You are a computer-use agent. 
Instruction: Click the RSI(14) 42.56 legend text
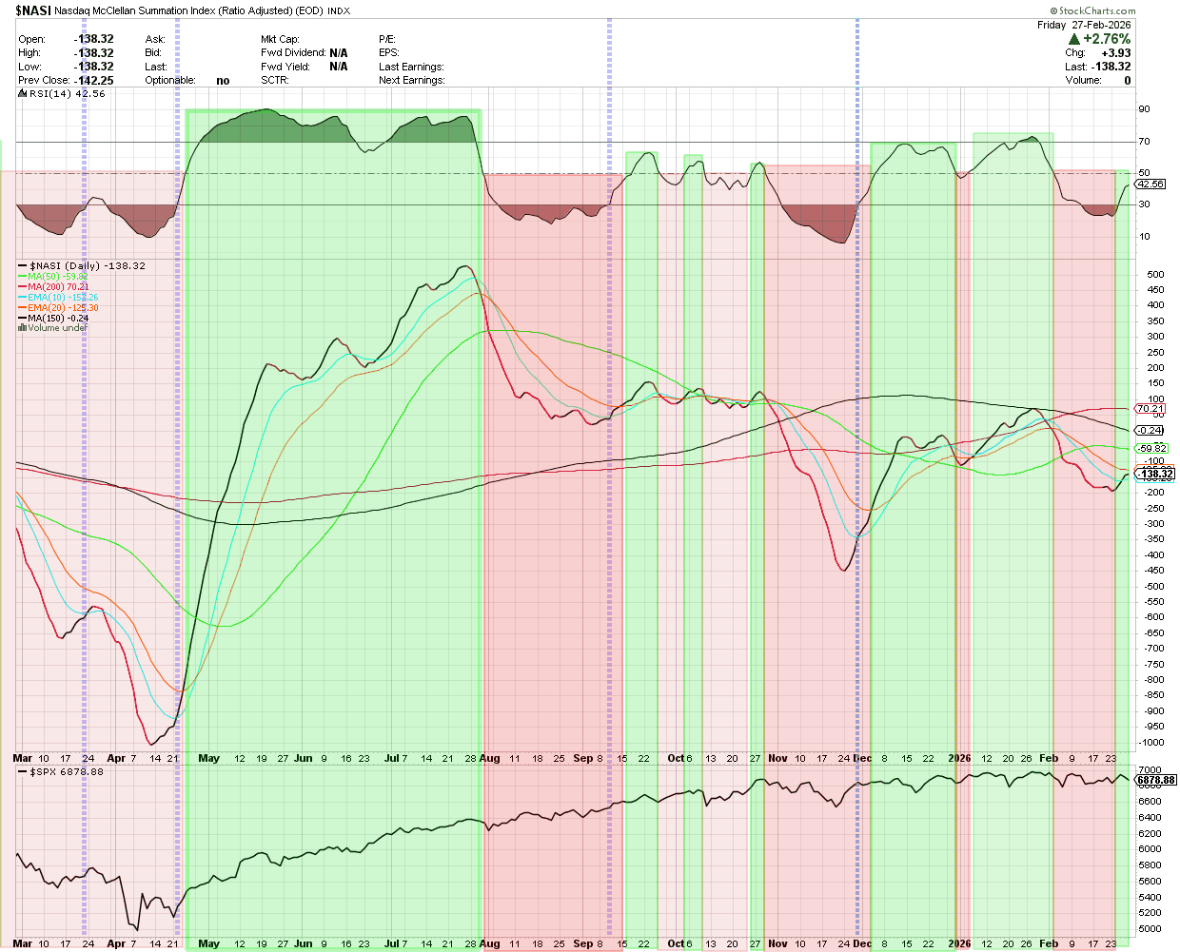pyautogui.click(x=68, y=94)
